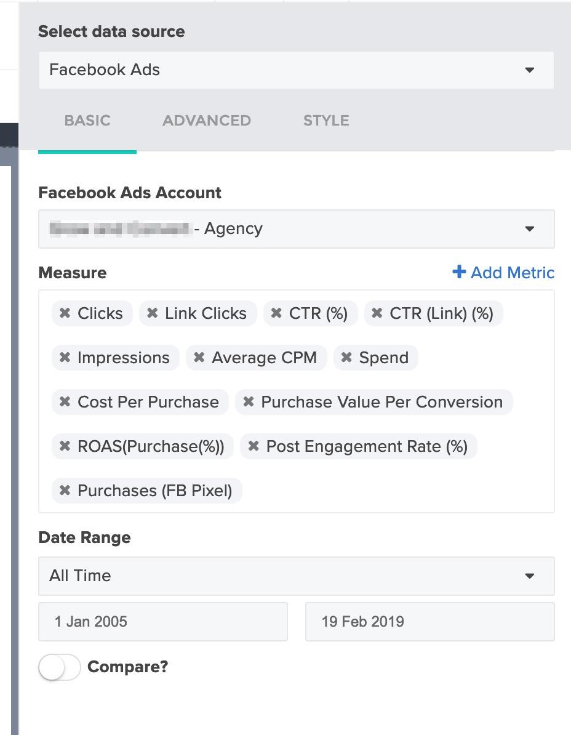The height and width of the screenshot is (735, 571).
Task: Remove the CTR (Link) (%) metric
Action: click(x=377, y=313)
